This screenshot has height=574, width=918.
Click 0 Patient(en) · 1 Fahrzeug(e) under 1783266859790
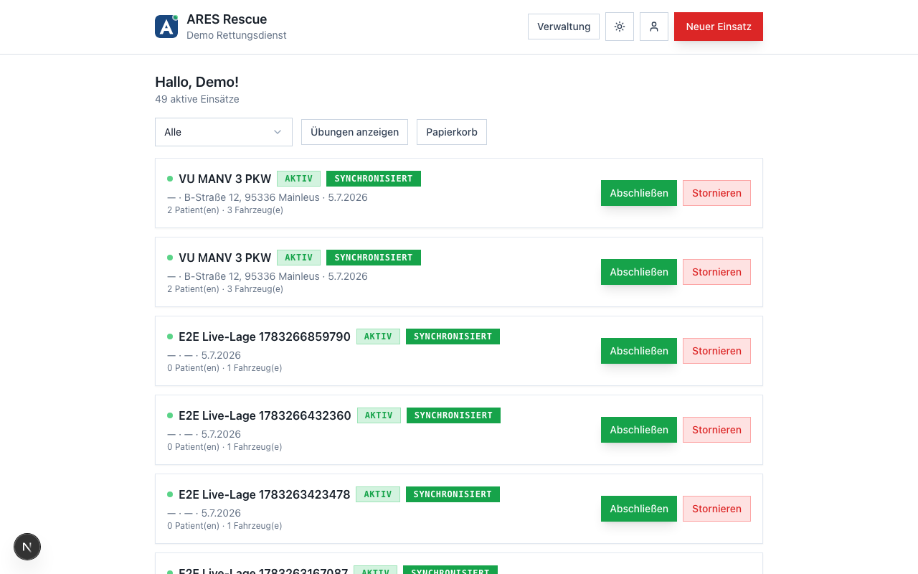[224, 368]
